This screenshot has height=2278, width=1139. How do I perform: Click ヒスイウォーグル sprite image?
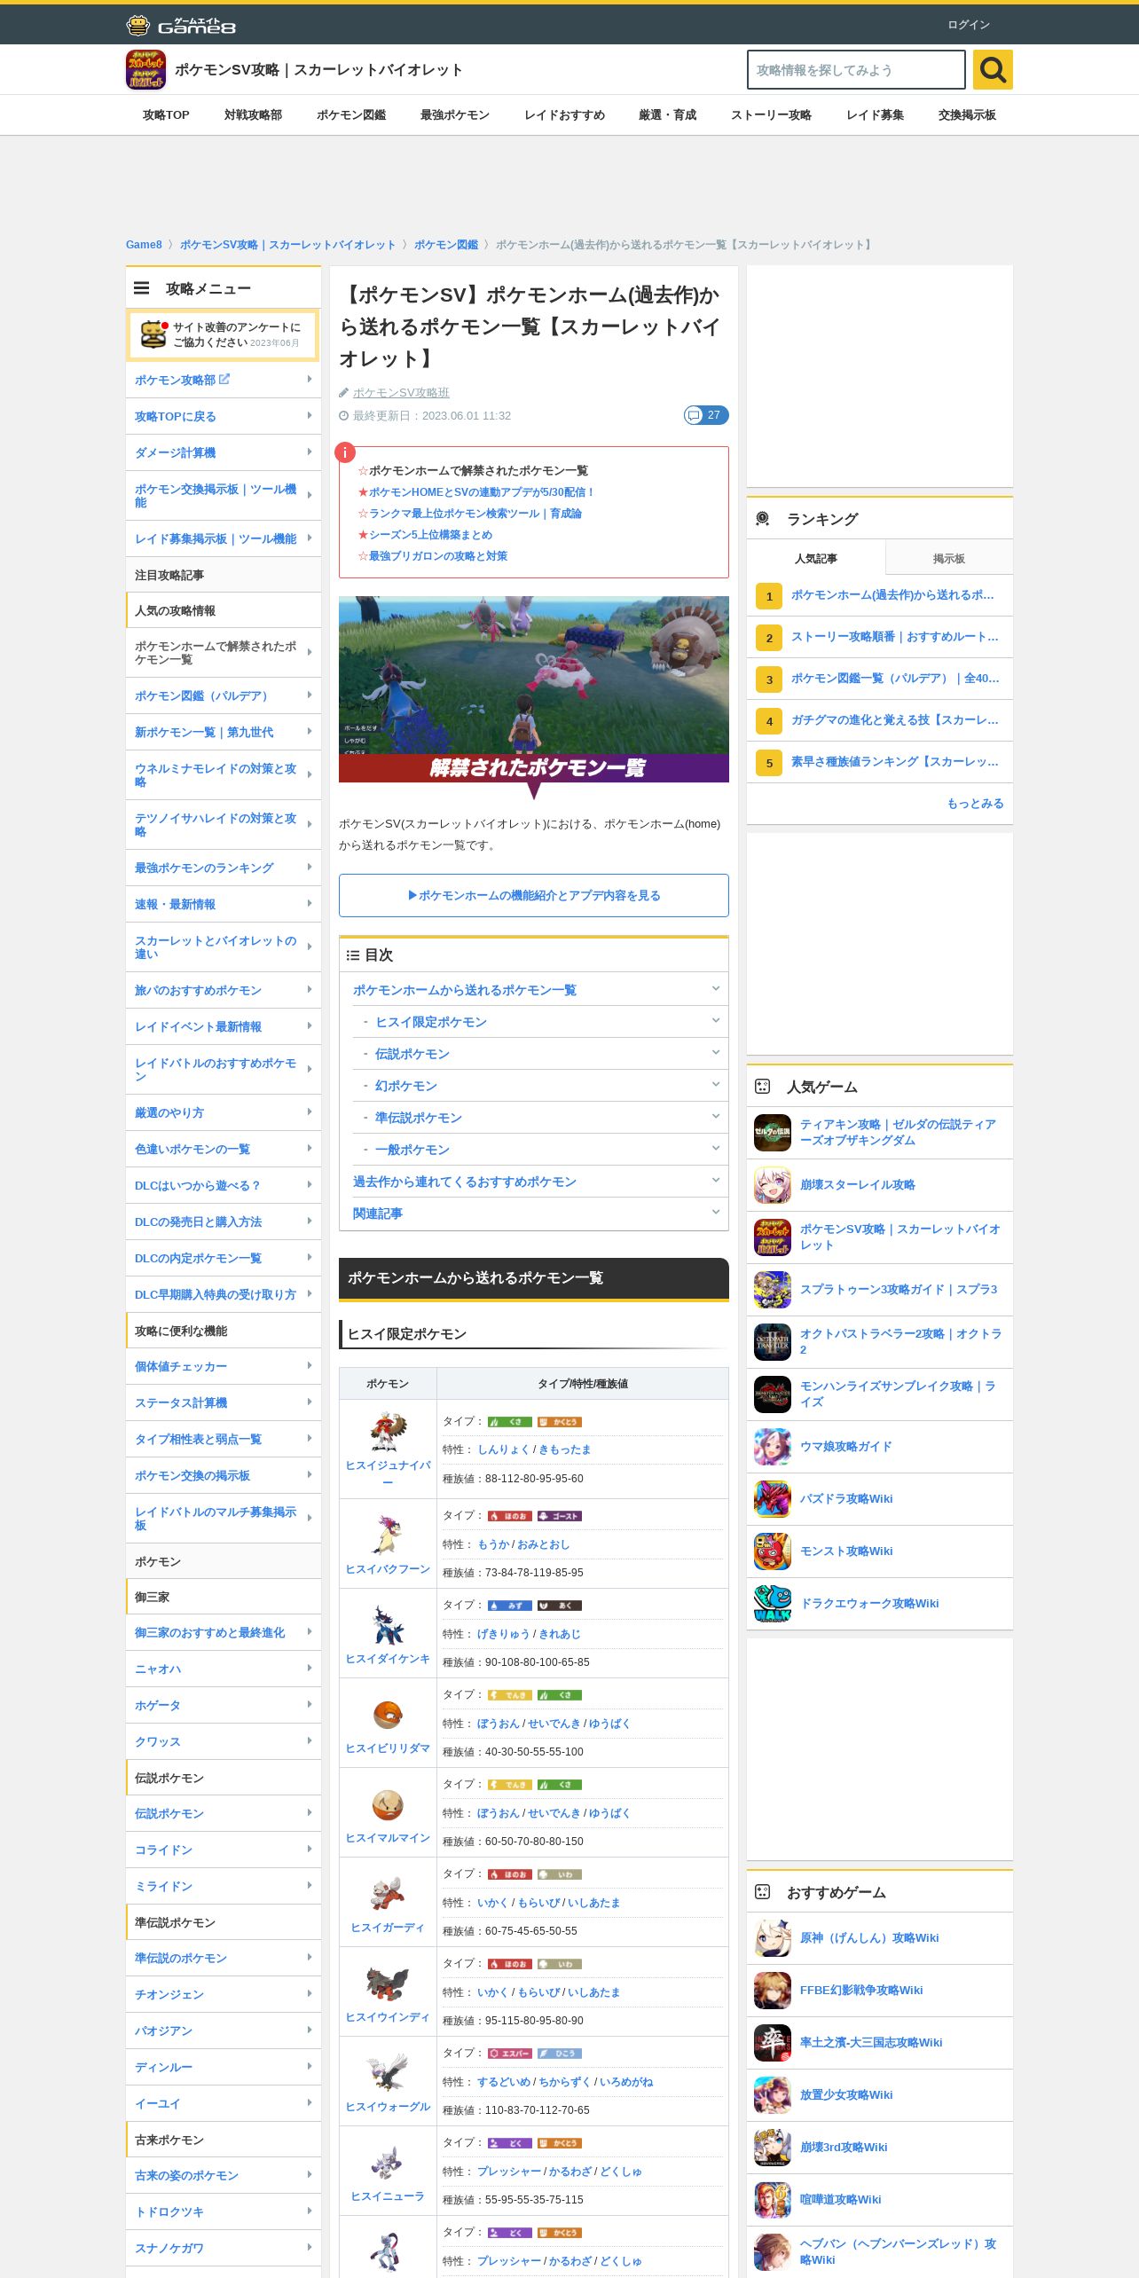point(388,2072)
